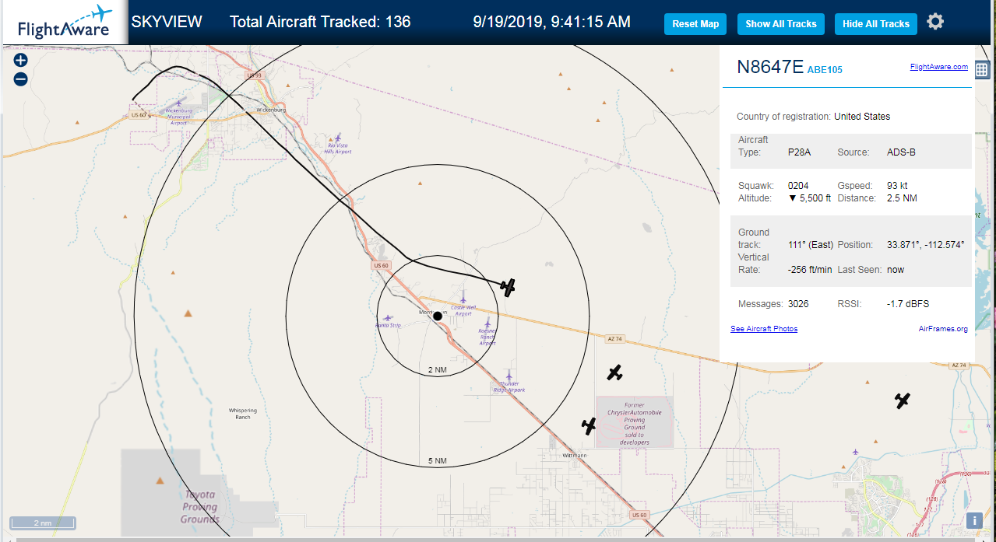Click the Castle Well Airport icon

pyautogui.click(x=463, y=299)
